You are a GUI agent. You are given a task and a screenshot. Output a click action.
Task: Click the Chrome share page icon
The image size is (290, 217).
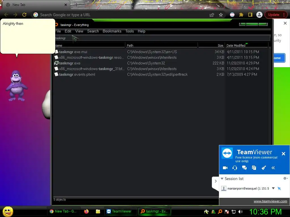click(212, 15)
